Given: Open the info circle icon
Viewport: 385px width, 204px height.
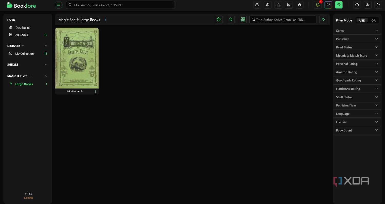Looking at the screenshot, I should click(357, 5).
